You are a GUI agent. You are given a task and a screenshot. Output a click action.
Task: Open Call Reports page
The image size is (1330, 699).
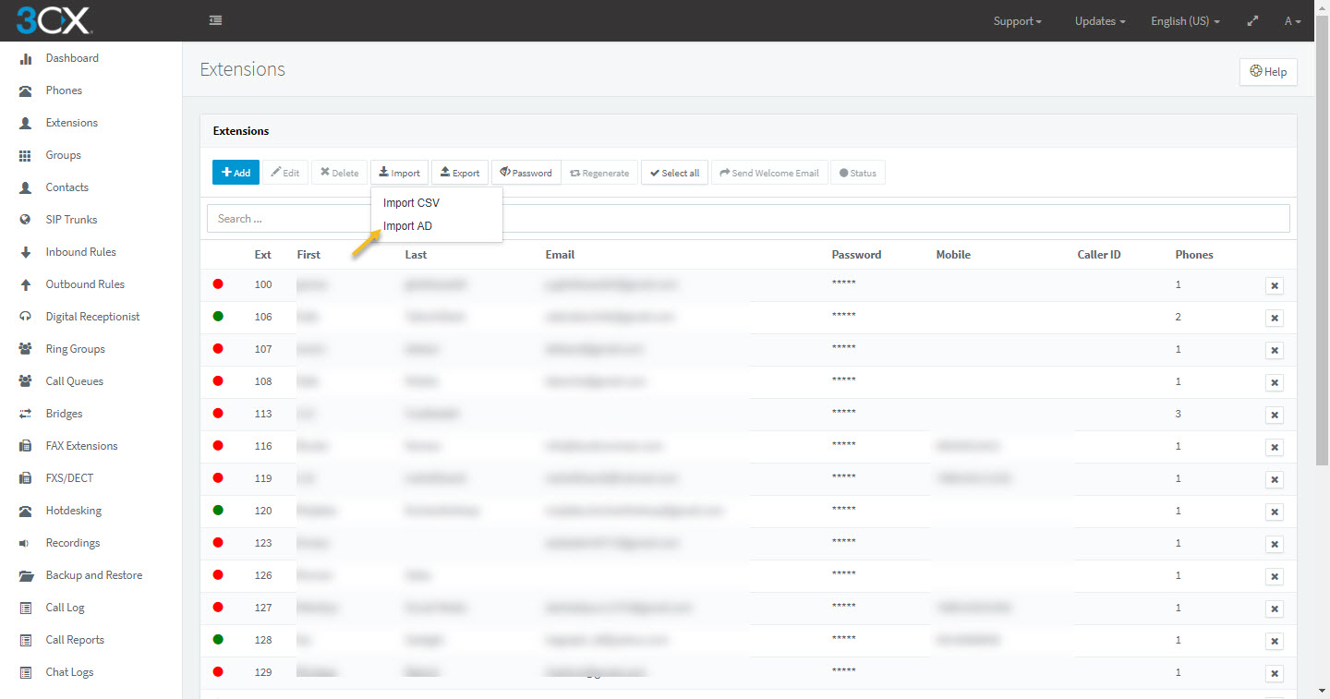(x=75, y=640)
